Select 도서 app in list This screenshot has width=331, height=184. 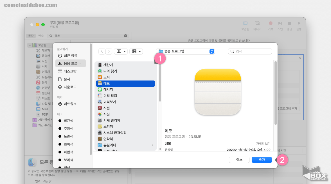click(125, 77)
